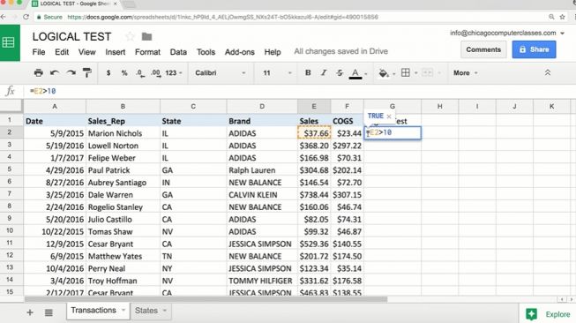
Task: Click the Comments button
Action: click(x=483, y=49)
